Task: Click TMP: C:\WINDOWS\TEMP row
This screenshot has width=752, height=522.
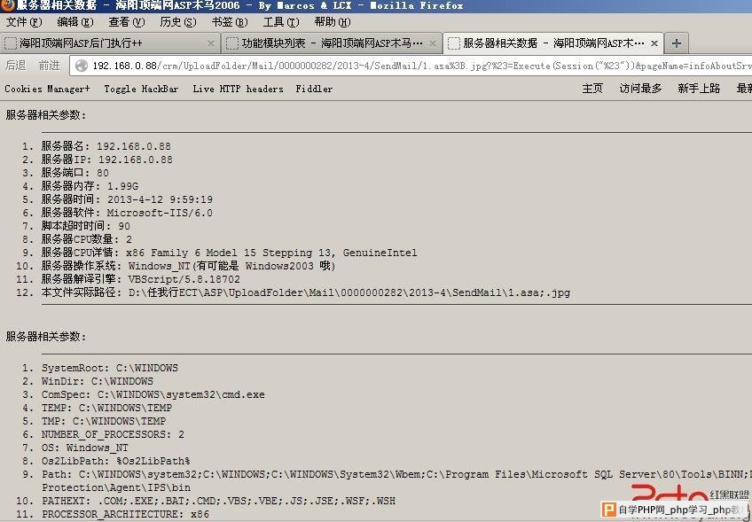Action: [104, 421]
